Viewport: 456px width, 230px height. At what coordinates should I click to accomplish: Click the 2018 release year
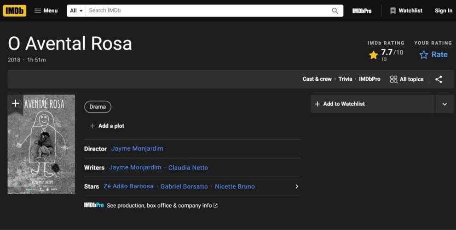[x=14, y=60]
